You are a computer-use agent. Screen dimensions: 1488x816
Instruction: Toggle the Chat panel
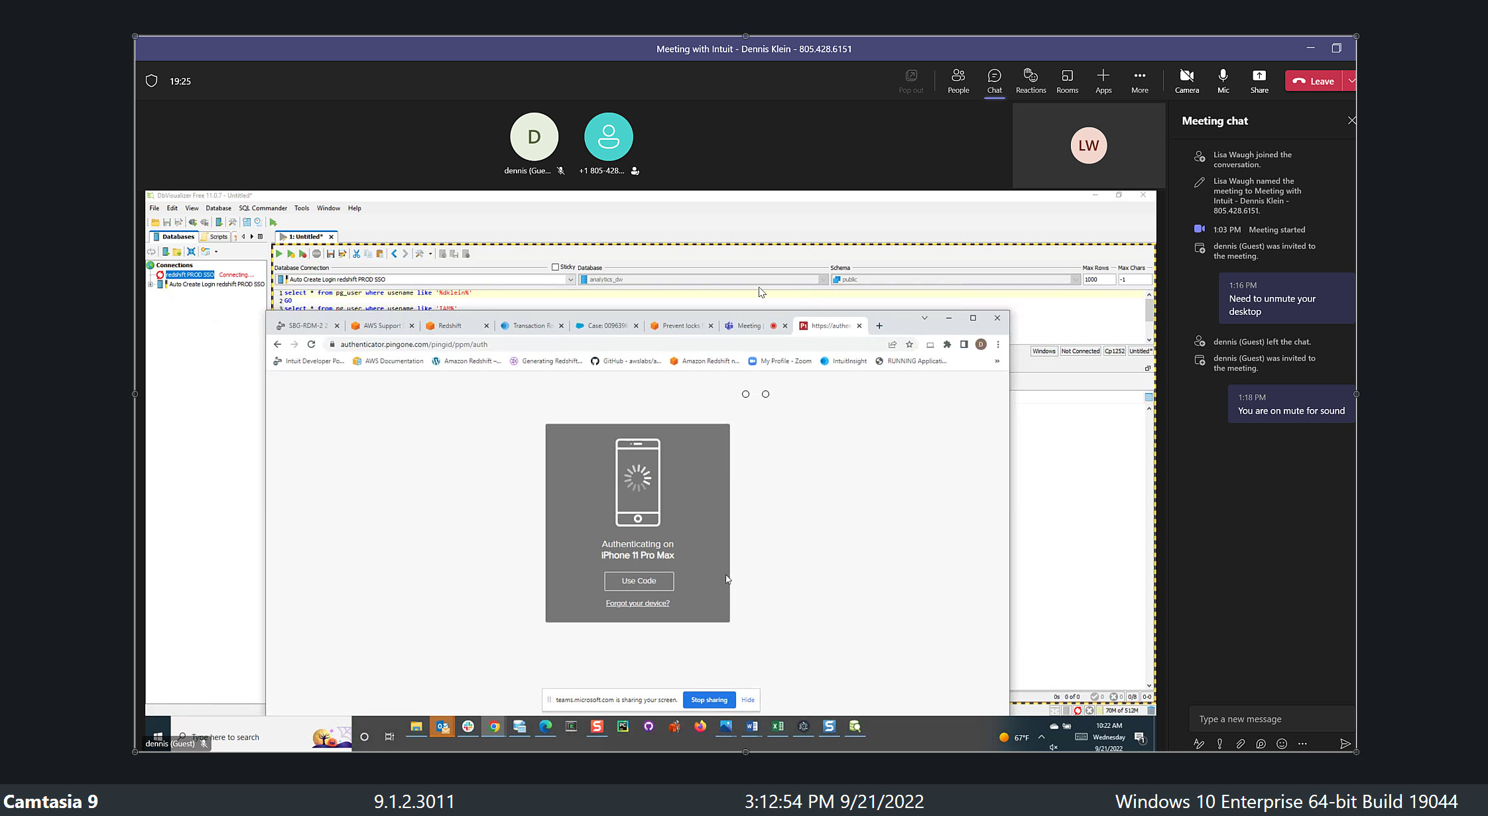tap(994, 81)
